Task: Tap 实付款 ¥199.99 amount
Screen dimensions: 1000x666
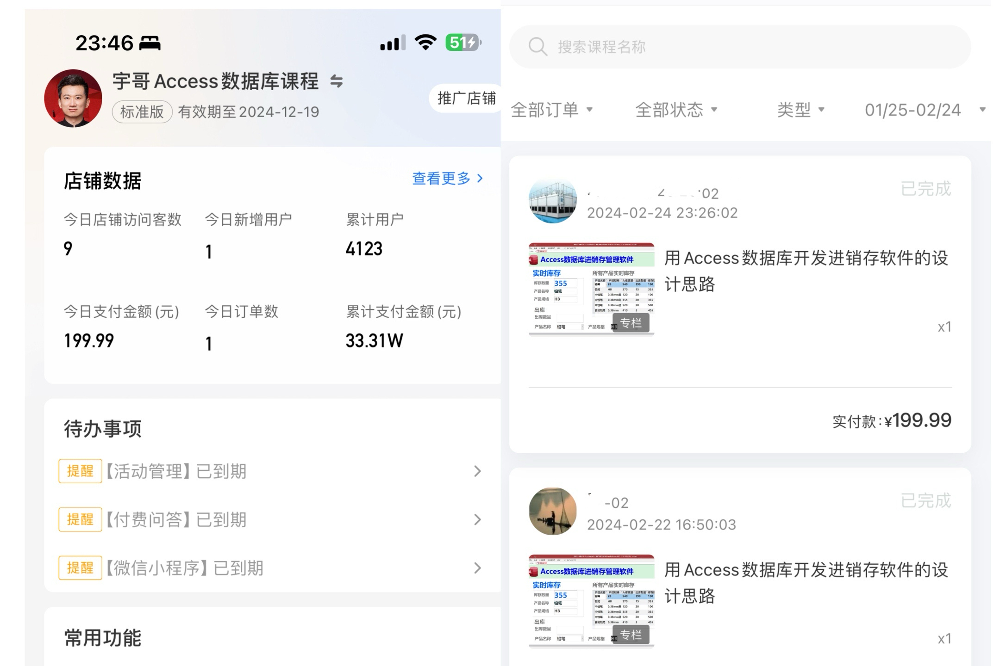Action: (x=892, y=420)
